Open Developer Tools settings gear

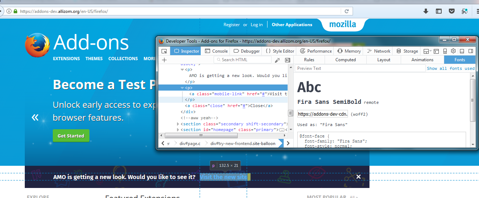point(454,51)
